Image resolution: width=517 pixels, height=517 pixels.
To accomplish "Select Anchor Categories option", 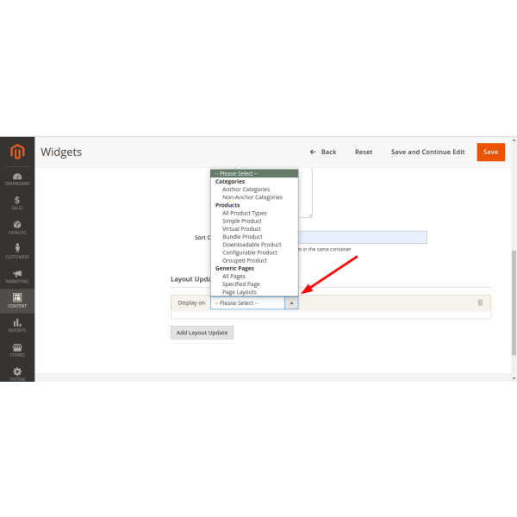I will click(x=246, y=190).
